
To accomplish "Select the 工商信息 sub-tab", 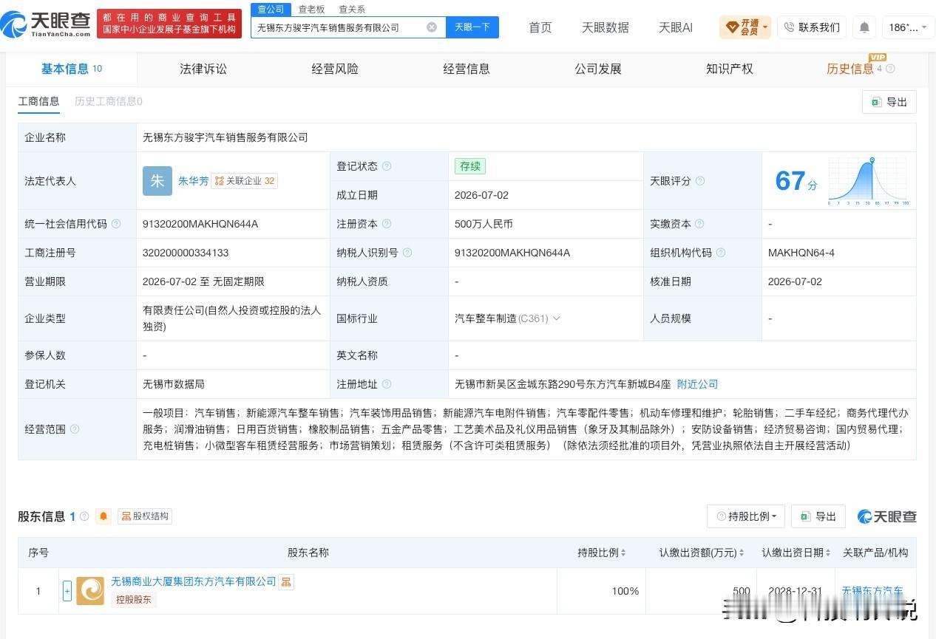I will pyautogui.click(x=38, y=101).
